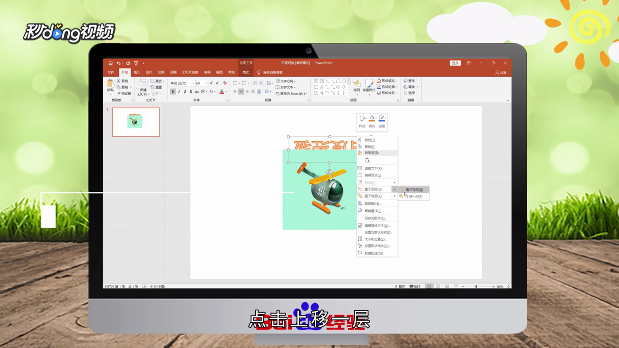
Task: Switch to the 格式 Format tab
Action: coord(246,72)
